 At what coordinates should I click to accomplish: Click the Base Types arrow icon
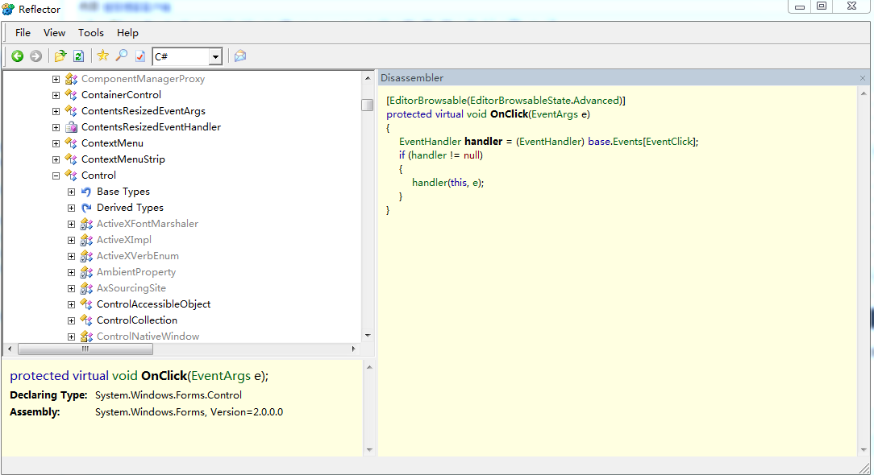86,192
